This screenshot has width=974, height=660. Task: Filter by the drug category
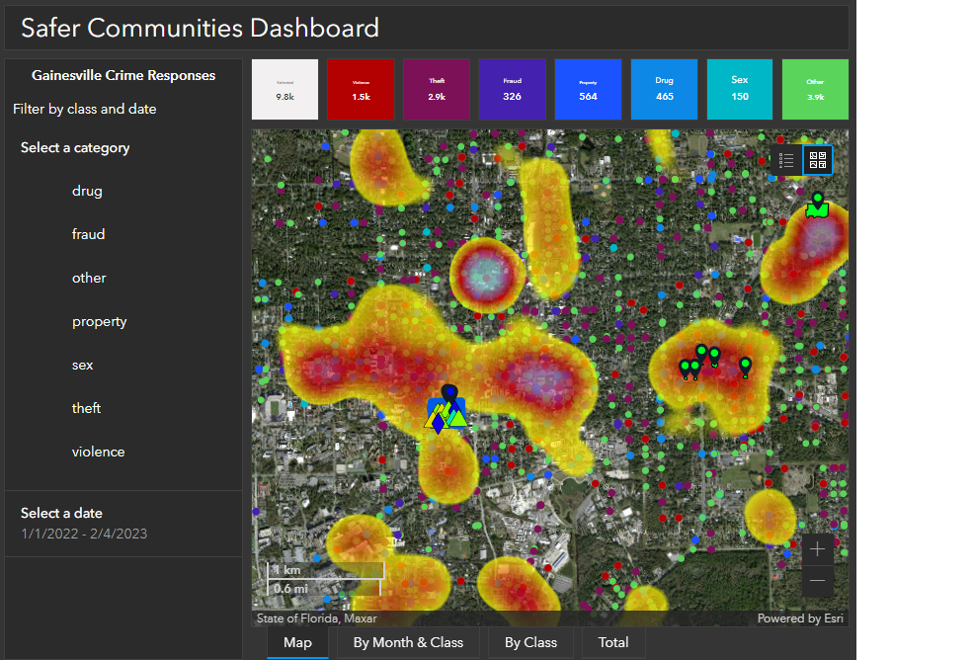(87, 191)
